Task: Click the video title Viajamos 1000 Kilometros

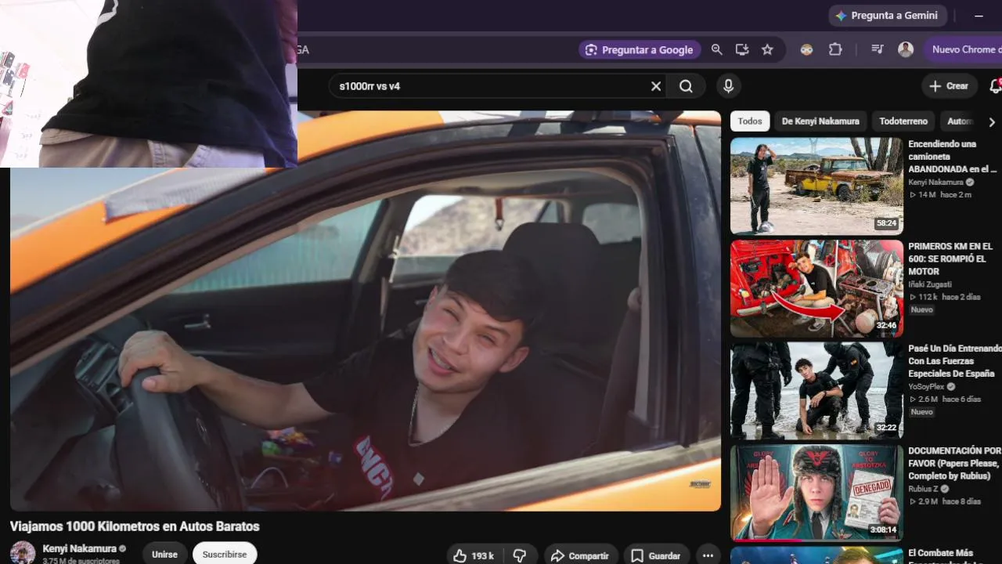Action: pyautogui.click(x=135, y=526)
